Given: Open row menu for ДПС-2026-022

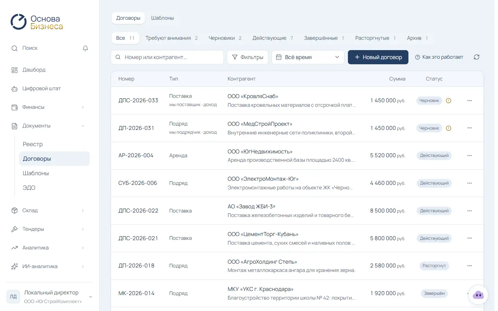Looking at the screenshot, I should click(470, 211).
